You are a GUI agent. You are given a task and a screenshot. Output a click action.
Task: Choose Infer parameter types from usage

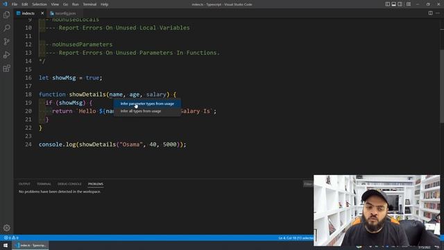point(147,103)
